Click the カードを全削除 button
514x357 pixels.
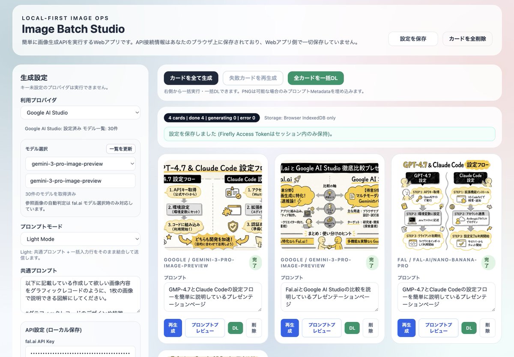[x=467, y=39]
